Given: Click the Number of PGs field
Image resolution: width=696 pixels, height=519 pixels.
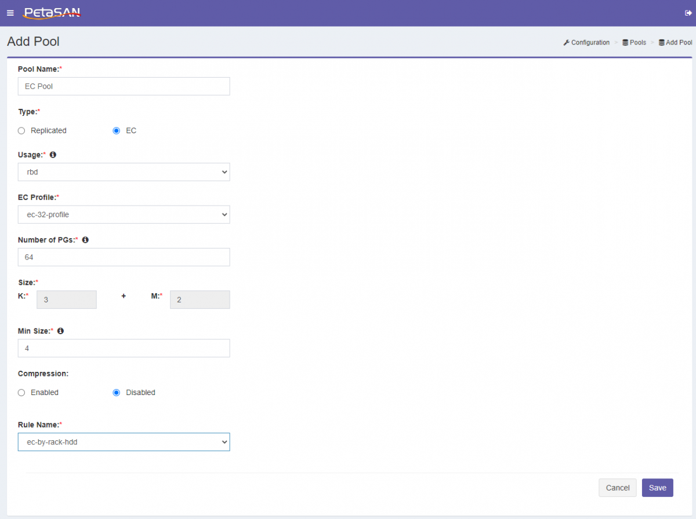Looking at the screenshot, I should (x=124, y=257).
